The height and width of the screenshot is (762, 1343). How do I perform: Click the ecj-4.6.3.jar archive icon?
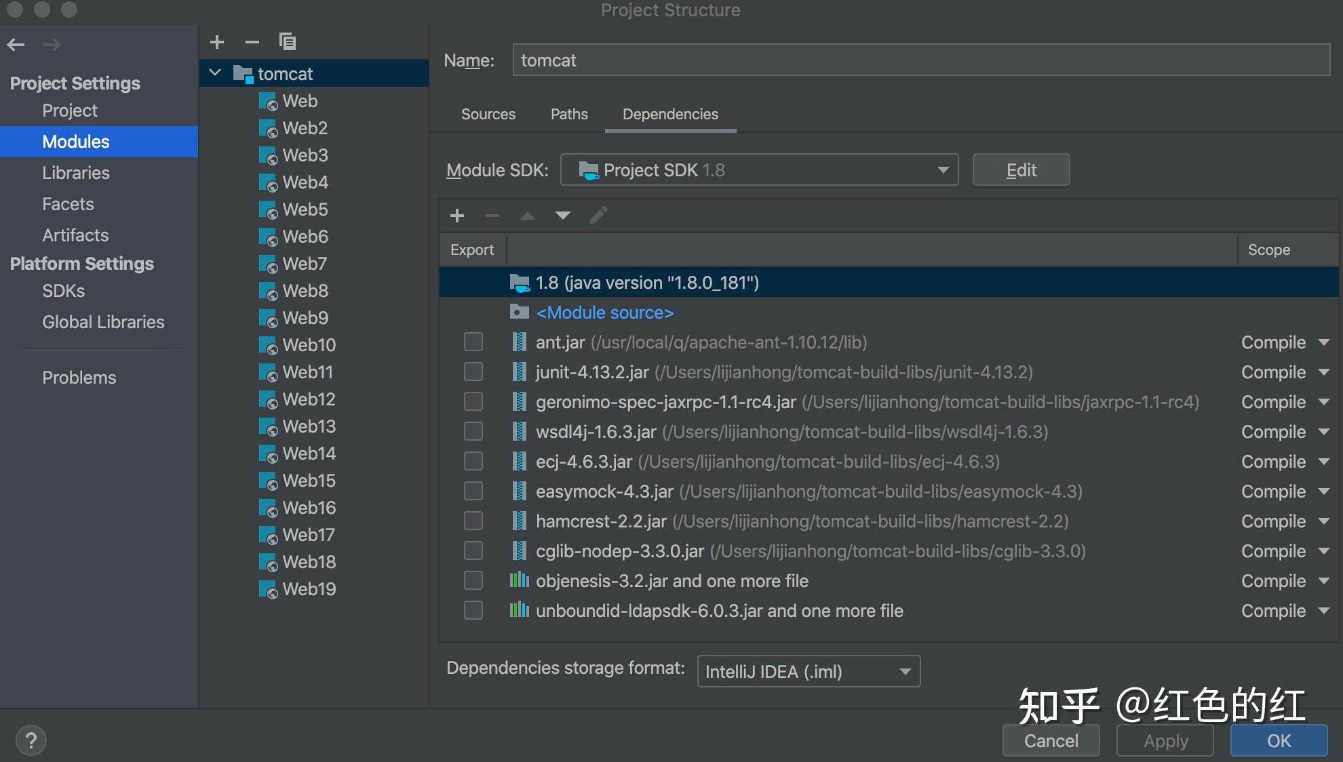pos(520,462)
